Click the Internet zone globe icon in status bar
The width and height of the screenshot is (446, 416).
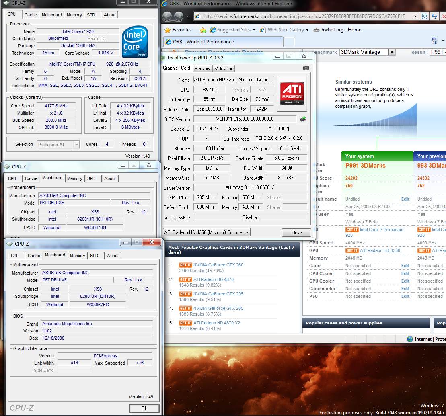tap(410, 339)
